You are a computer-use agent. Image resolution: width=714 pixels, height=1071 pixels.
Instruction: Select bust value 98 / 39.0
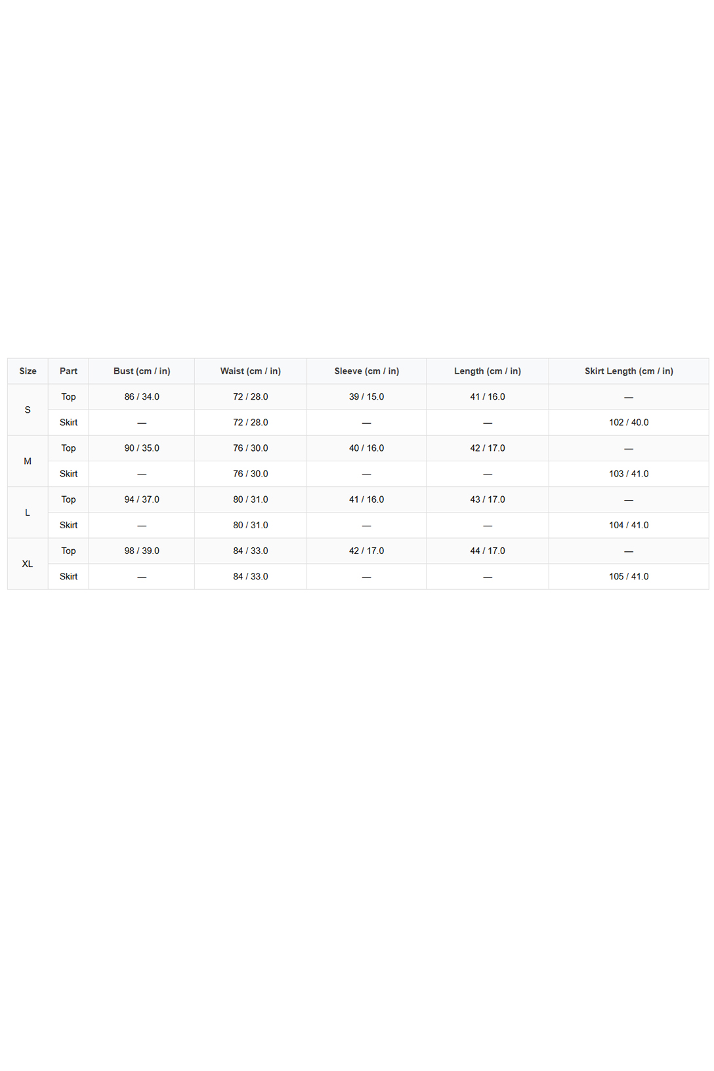pyautogui.click(x=142, y=551)
